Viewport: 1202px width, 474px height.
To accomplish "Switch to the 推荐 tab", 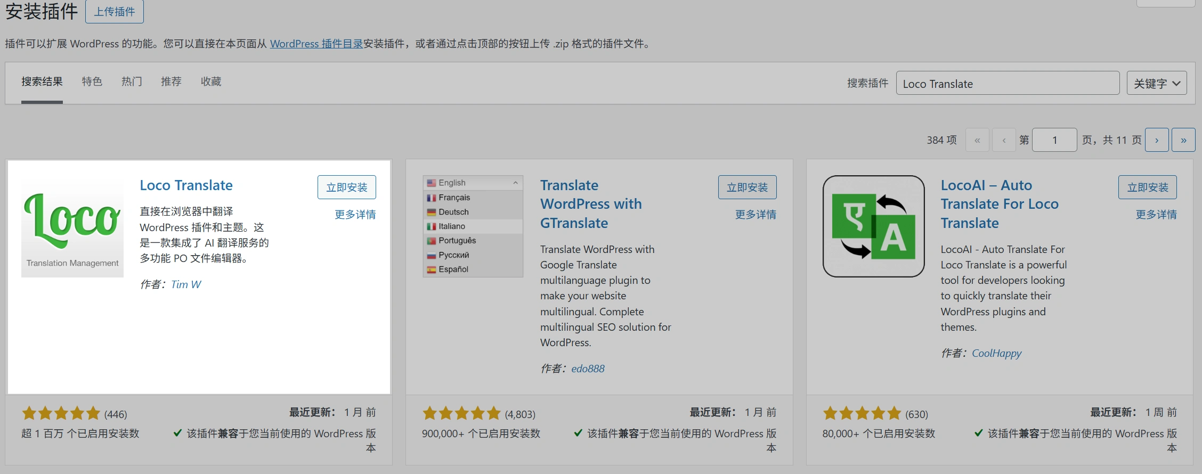I will [x=171, y=81].
